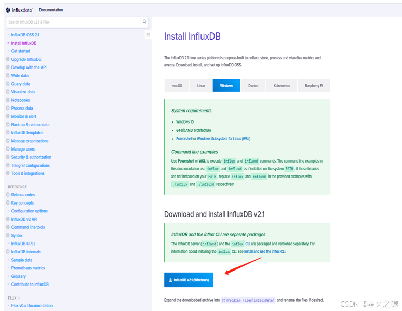
Task: Click the Documentation header link
Action: click(x=51, y=10)
